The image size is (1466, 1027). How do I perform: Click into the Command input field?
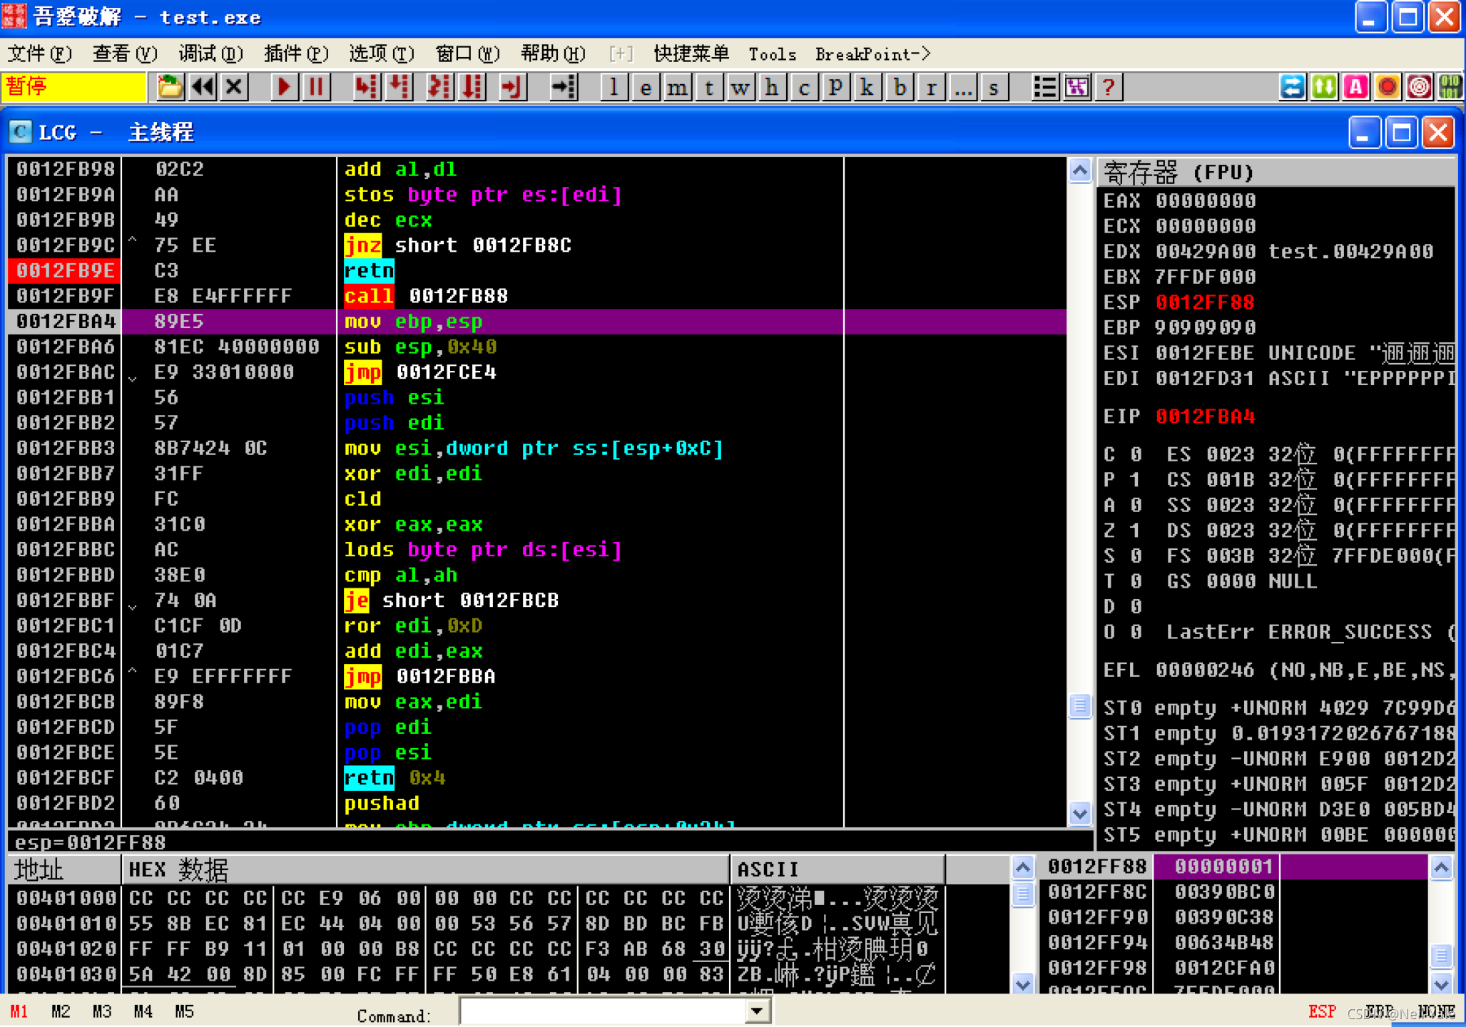click(x=602, y=1011)
